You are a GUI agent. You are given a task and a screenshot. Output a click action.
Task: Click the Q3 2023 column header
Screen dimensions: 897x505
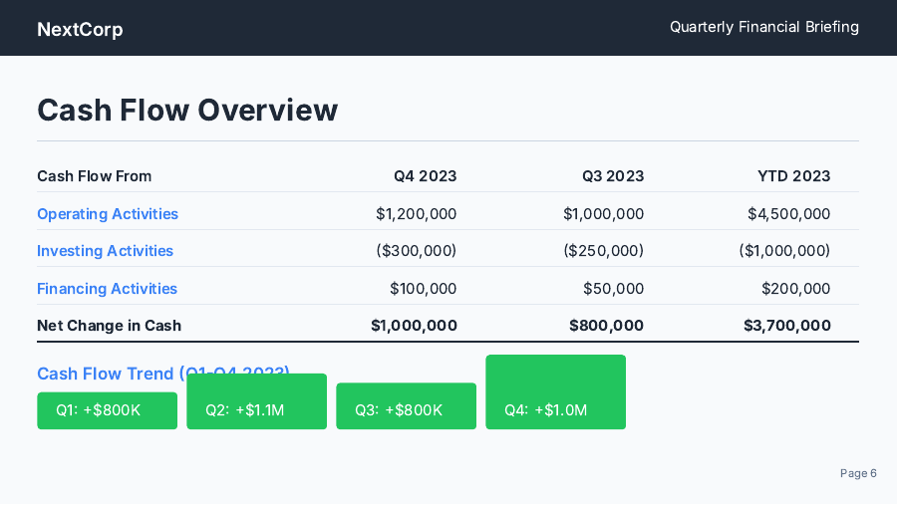tap(612, 176)
